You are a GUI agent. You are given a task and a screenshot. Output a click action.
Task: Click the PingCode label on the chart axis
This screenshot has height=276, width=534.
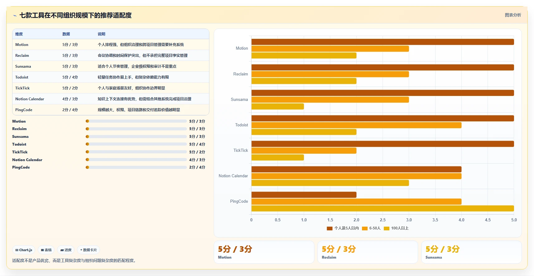(239, 201)
